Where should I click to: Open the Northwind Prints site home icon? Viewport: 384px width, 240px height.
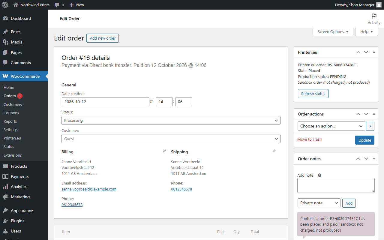[x=16, y=5]
